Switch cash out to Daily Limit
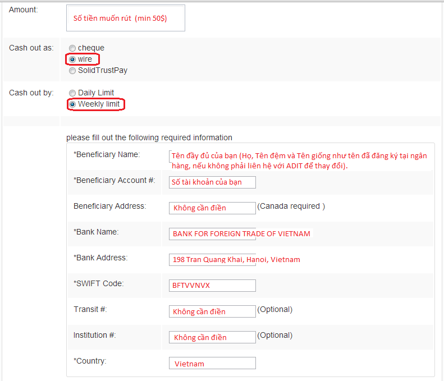The height and width of the screenshot is (381, 444). click(72, 93)
